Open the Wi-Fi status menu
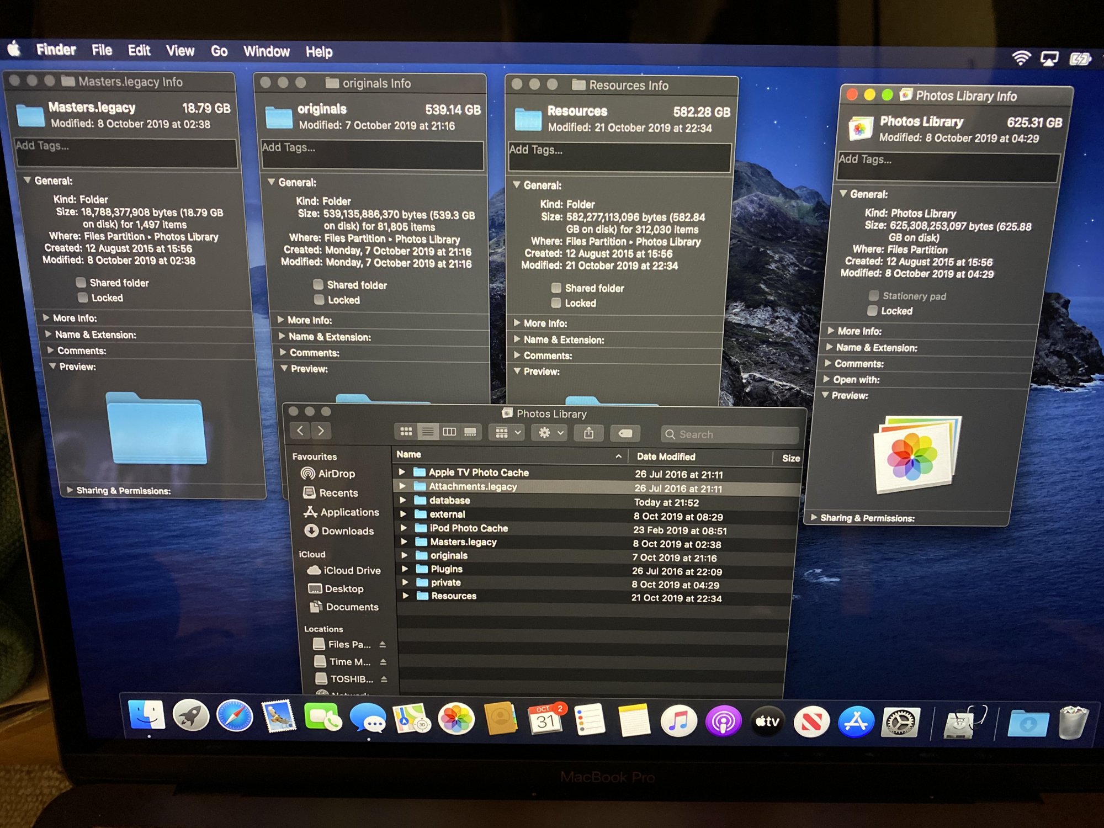The image size is (1104, 828). tap(1021, 59)
